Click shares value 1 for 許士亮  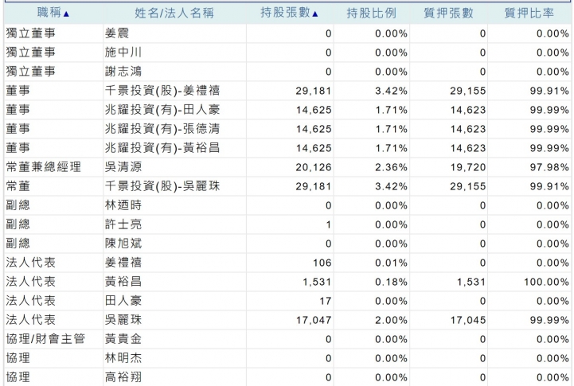click(x=328, y=224)
